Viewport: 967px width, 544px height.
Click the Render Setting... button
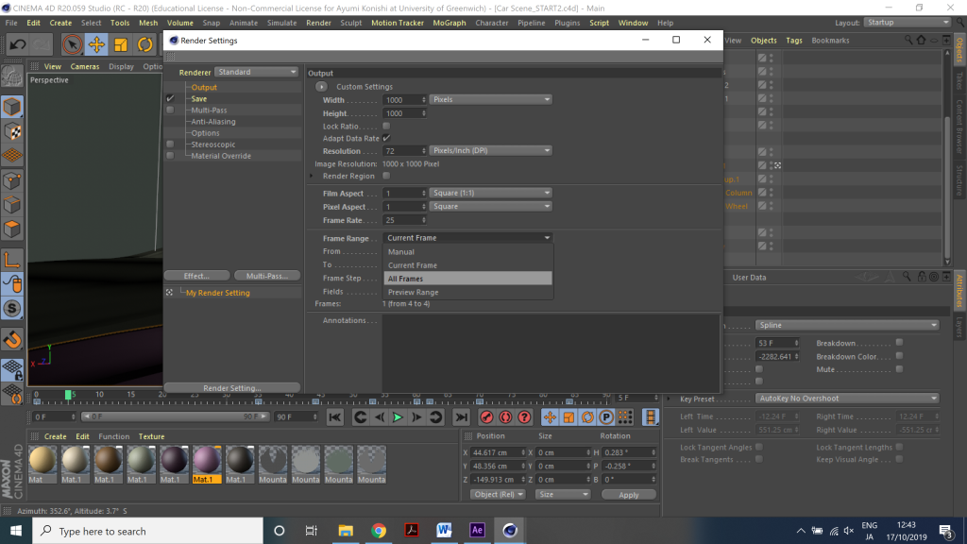232,388
